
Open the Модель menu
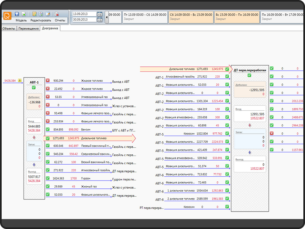click(x=21, y=20)
